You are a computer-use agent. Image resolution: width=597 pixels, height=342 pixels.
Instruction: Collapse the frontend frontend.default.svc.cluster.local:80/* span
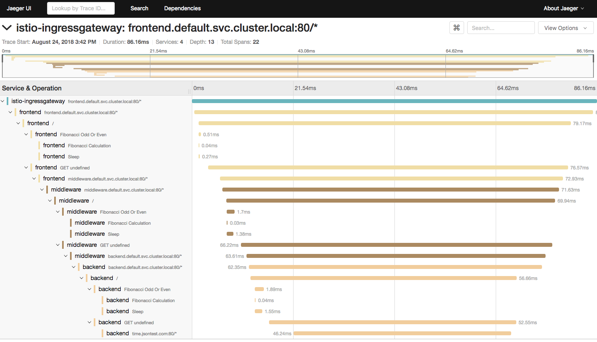(x=11, y=112)
